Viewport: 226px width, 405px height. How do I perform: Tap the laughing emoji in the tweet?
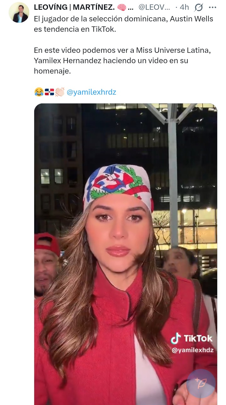pos(39,92)
